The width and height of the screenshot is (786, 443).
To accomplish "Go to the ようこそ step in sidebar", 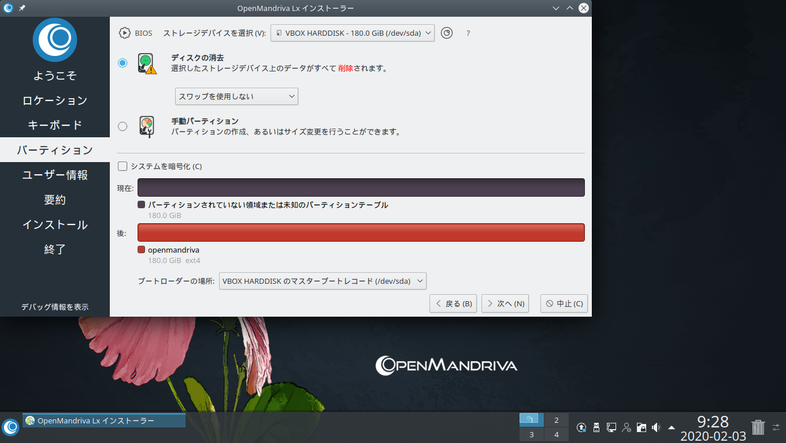I will 55,76.
